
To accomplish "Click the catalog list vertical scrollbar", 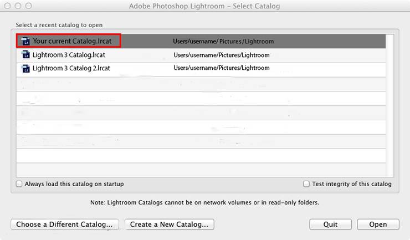I will 389,105.
